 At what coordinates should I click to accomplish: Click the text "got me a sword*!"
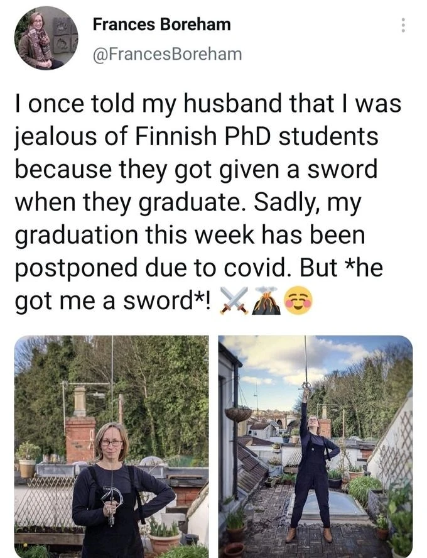tap(113, 302)
